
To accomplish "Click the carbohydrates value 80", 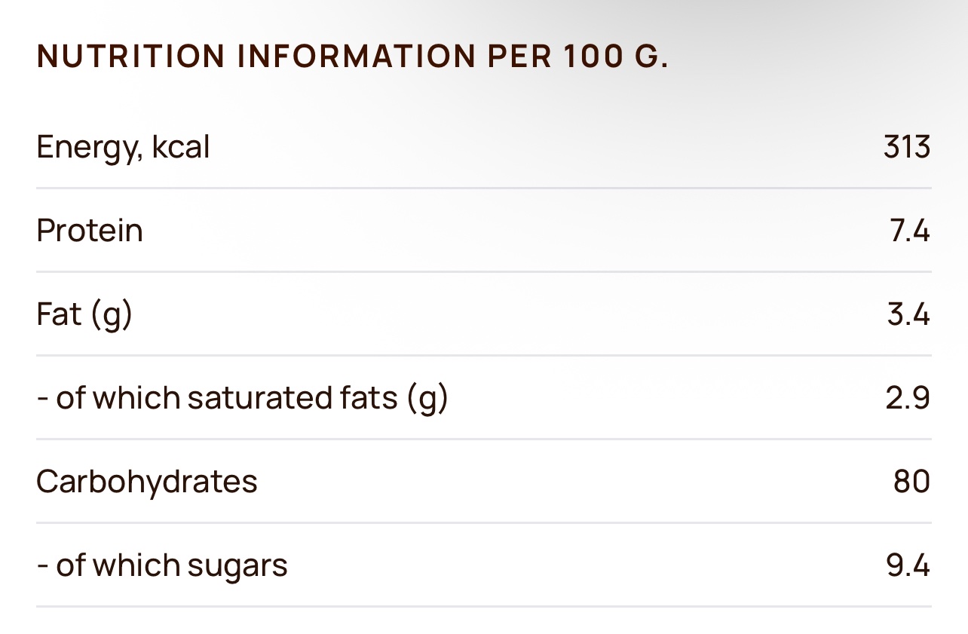I will click(x=911, y=481).
